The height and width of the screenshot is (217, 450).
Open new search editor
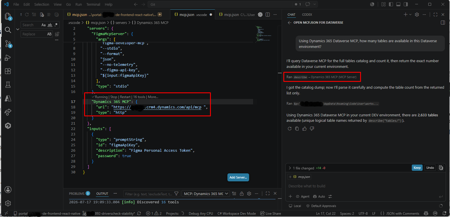[42, 15]
